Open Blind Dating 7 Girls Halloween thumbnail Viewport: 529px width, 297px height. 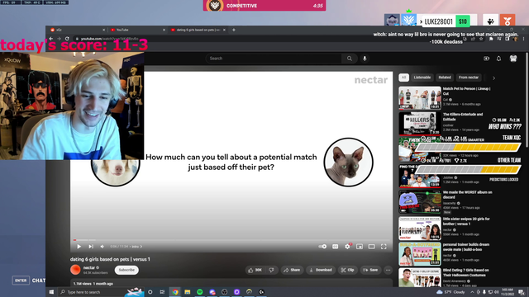click(420, 277)
